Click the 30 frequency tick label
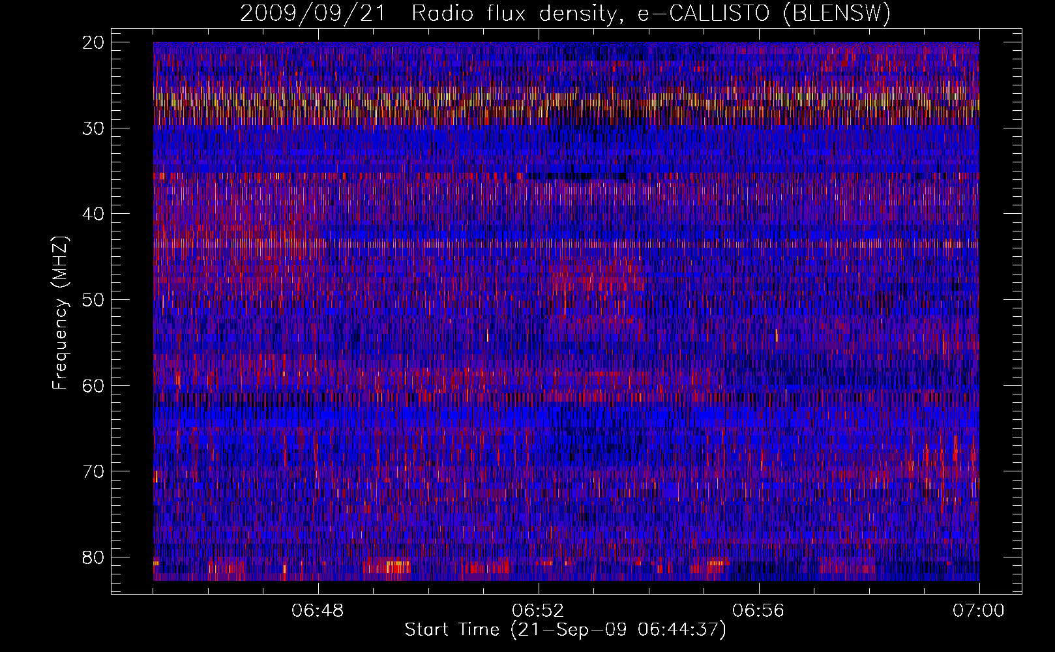Screen dimensions: 1055x652 click(94, 128)
